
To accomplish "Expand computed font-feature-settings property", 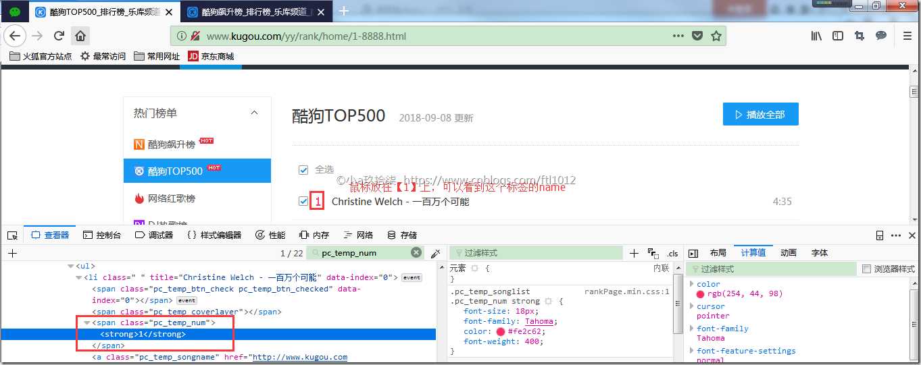I will pos(691,351).
